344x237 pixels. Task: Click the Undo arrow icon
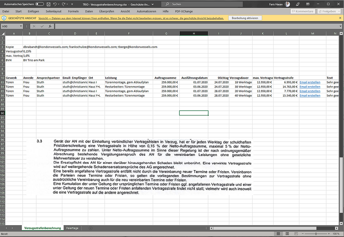point(55,4)
